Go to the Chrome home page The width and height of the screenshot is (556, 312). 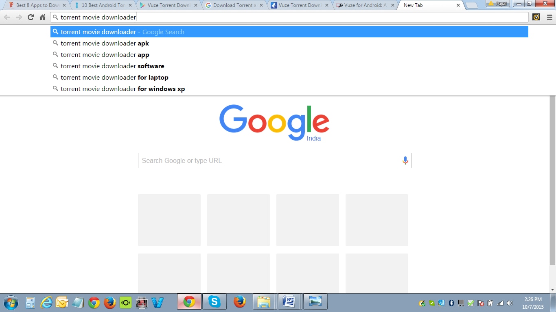click(42, 17)
